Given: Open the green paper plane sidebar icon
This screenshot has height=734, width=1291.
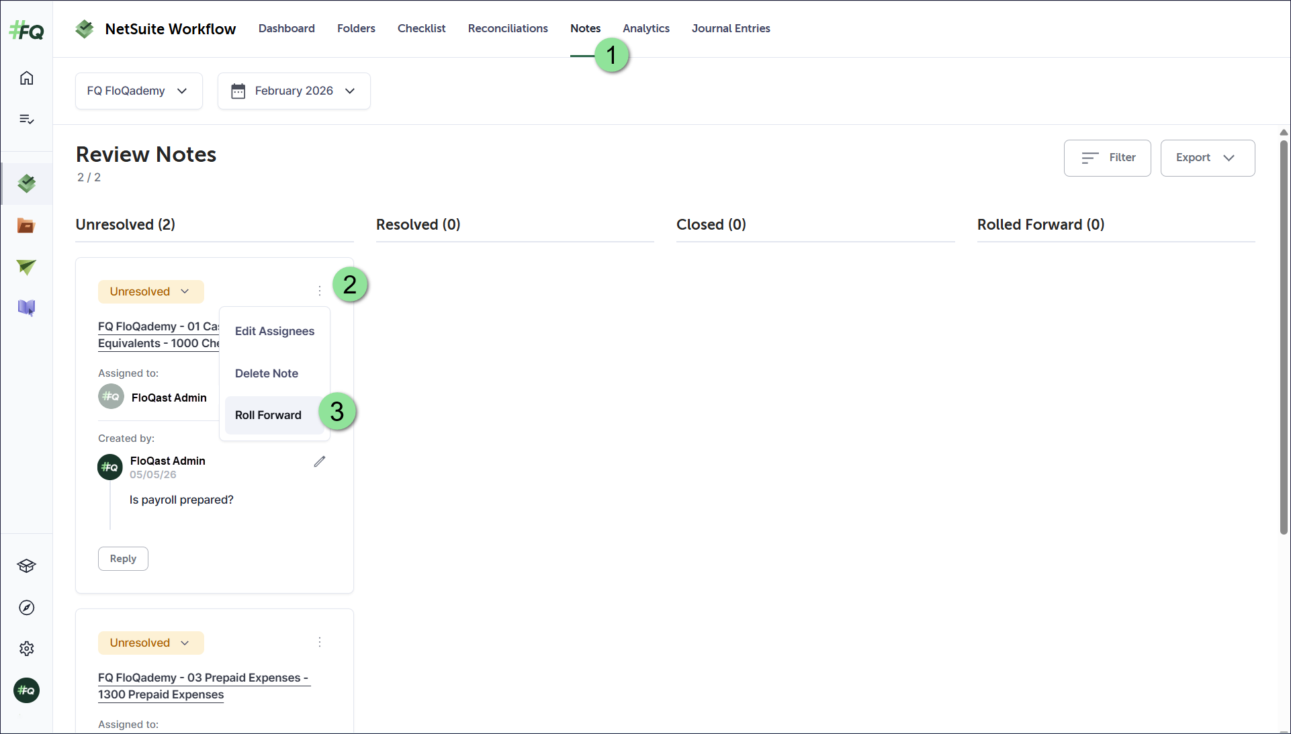Looking at the screenshot, I should click(x=26, y=267).
